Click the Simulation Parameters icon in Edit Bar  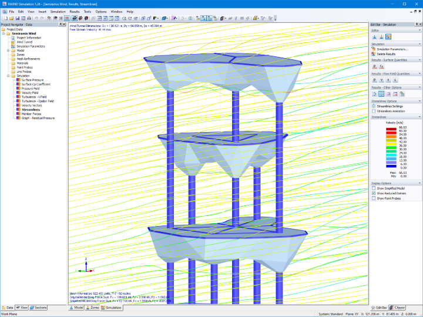pyautogui.click(x=374, y=49)
